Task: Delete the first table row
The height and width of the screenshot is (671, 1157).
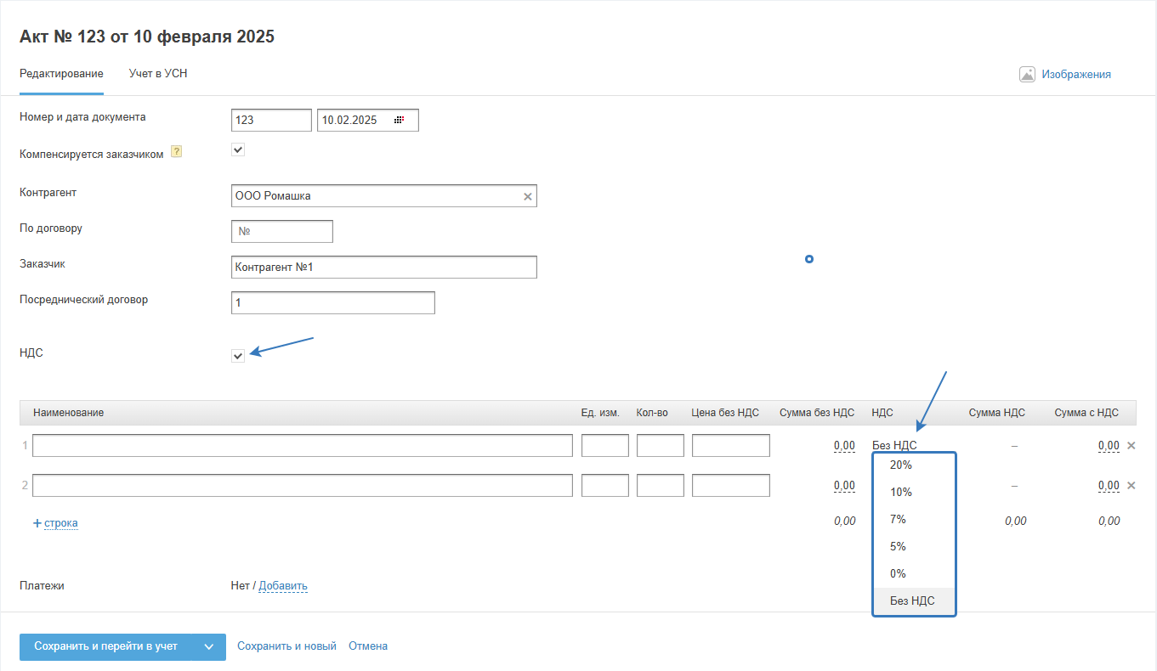Action: [x=1131, y=445]
